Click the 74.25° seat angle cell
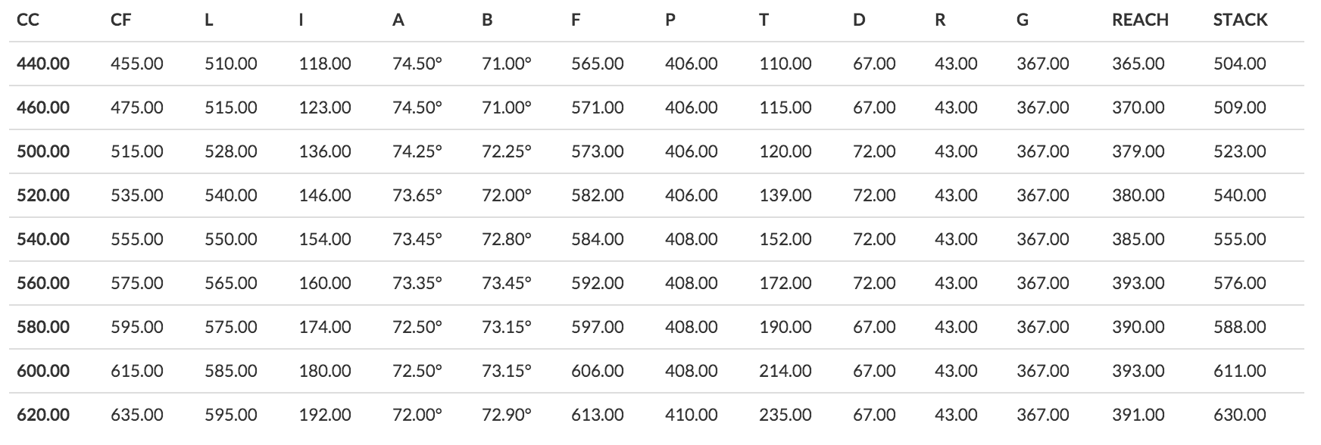This screenshot has width=1321, height=445. click(417, 151)
